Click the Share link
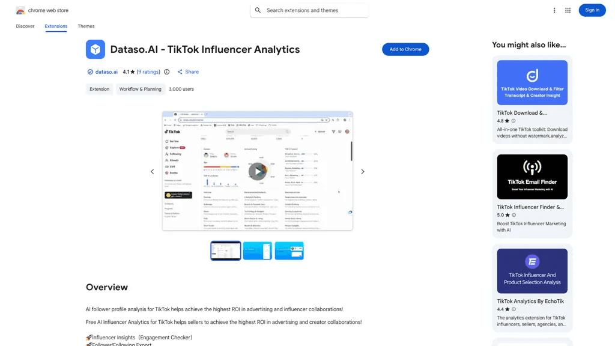 [x=188, y=72]
